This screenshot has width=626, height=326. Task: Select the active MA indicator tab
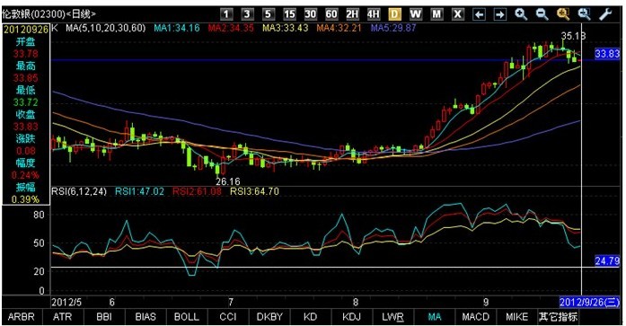pos(435,317)
